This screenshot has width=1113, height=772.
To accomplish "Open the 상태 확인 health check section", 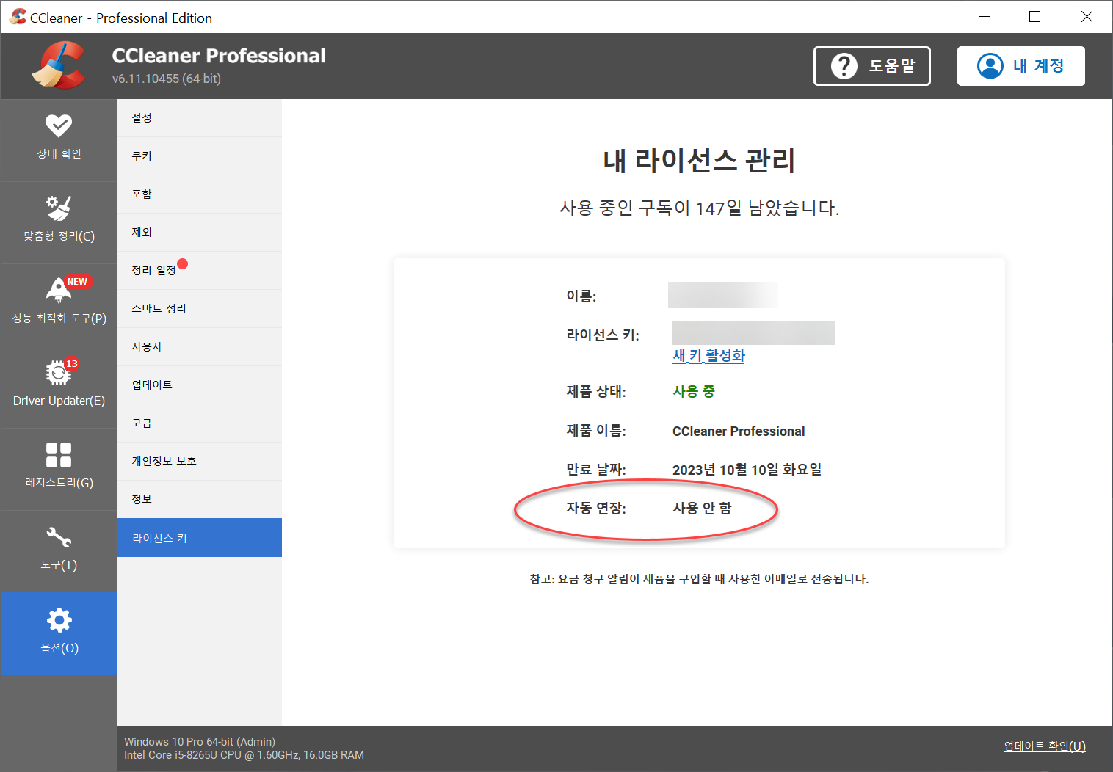I will point(59,140).
